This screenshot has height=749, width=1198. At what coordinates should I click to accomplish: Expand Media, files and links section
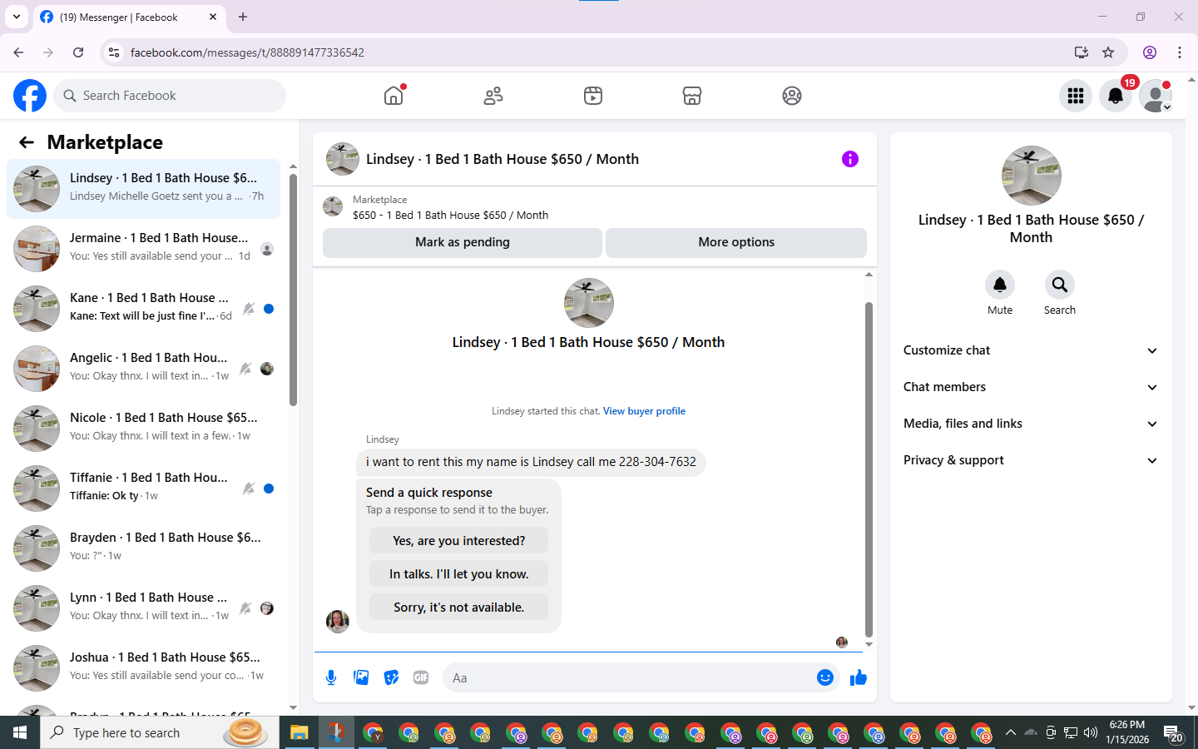pos(1031,424)
